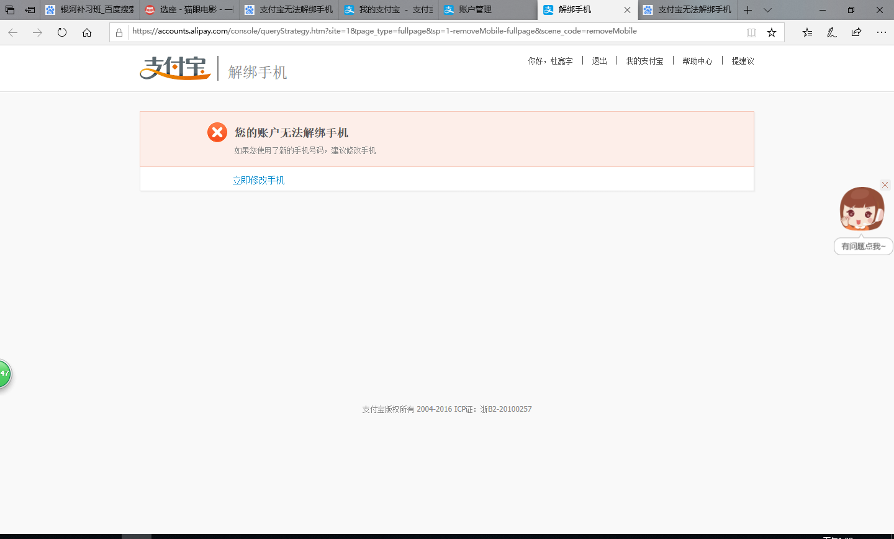
Task: Click the site security lock icon
Action: (119, 32)
